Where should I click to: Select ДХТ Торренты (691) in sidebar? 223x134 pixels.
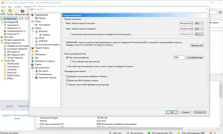coord(16,55)
